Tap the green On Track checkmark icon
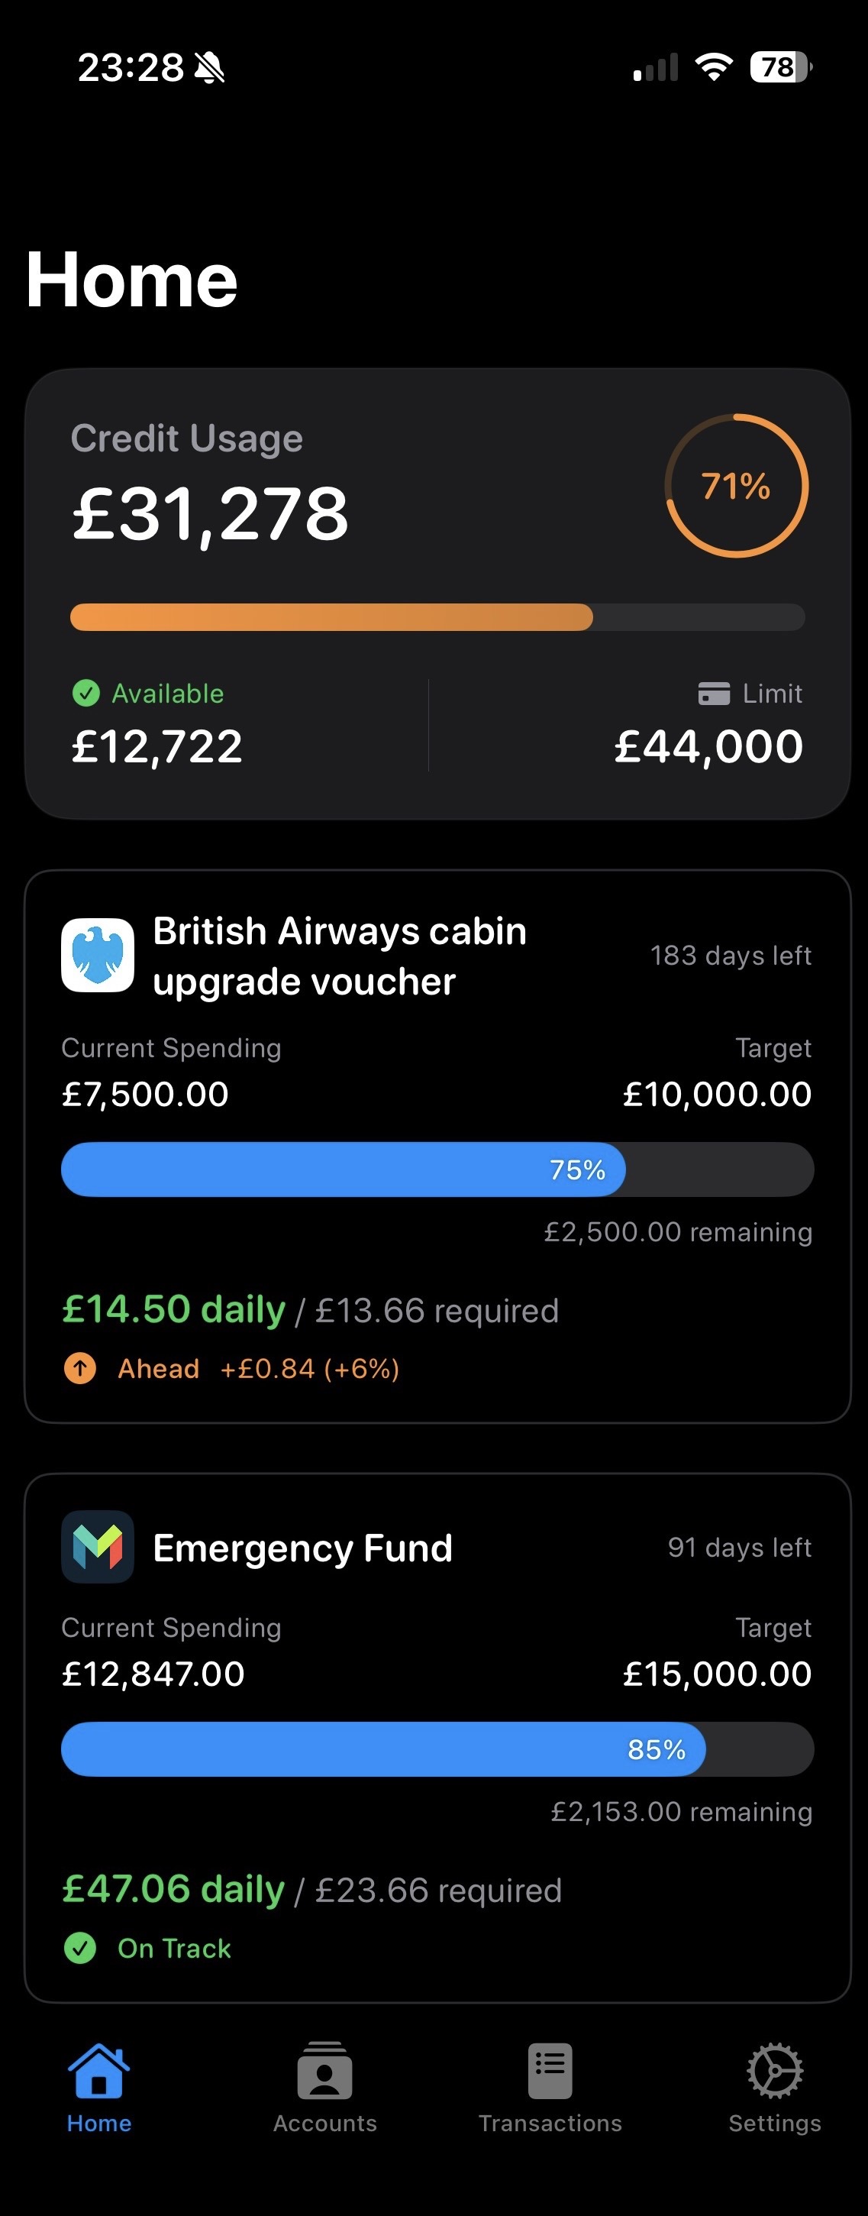868x2216 pixels. point(80,1948)
